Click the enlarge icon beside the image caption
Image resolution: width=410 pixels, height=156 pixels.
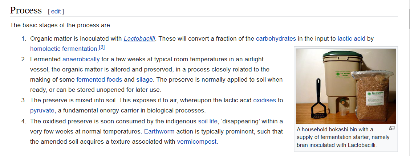[391, 128]
